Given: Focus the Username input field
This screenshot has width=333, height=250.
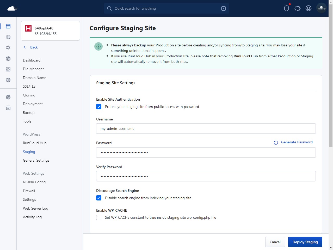Looking at the screenshot, I should point(206,129).
